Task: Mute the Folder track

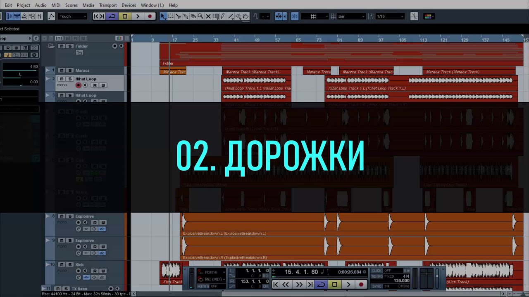Action: [62, 46]
